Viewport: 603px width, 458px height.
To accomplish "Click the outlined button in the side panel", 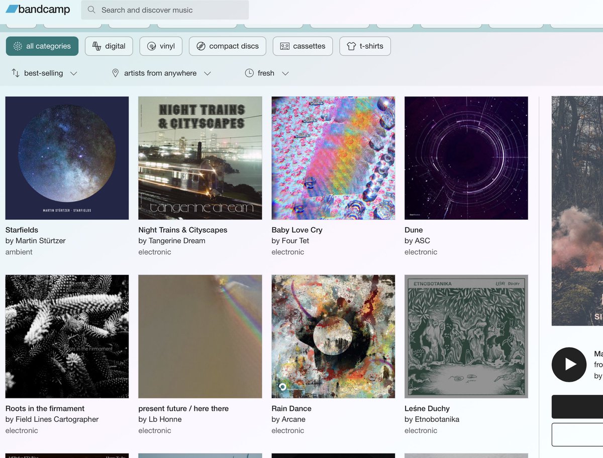I will click(577, 434).
